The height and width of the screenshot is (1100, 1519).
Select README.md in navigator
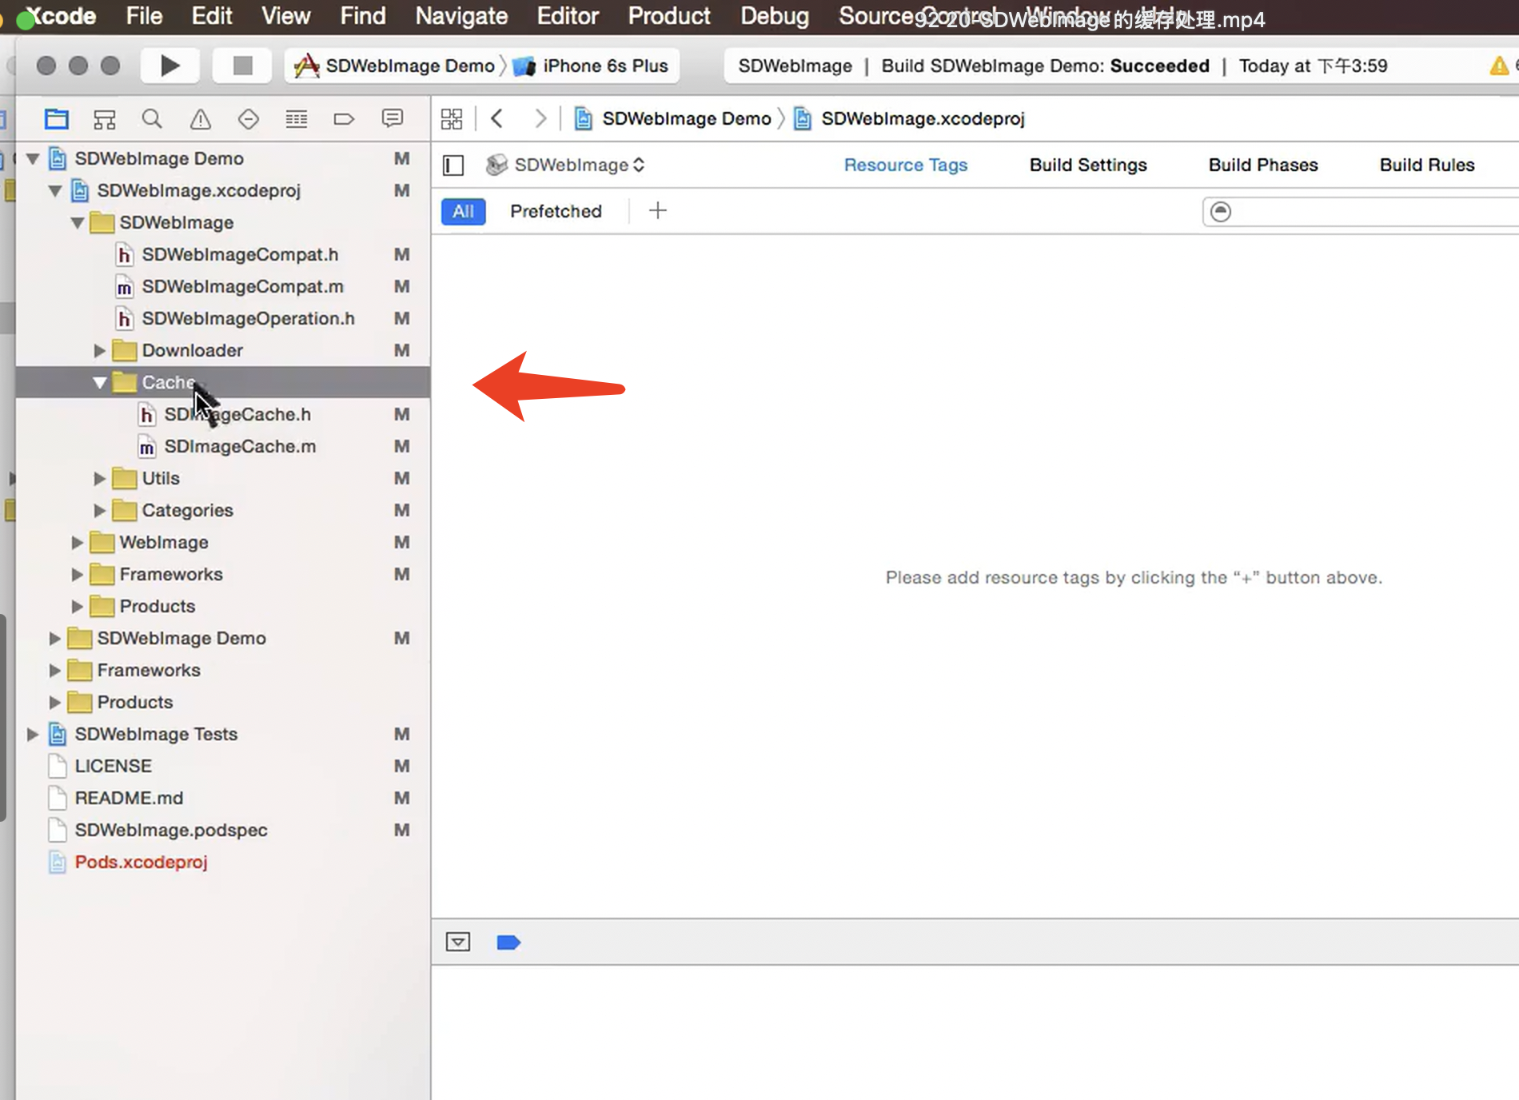(129, 798)
